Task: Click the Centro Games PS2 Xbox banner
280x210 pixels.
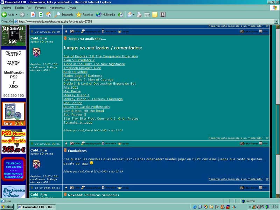Action: pos(14,74)
